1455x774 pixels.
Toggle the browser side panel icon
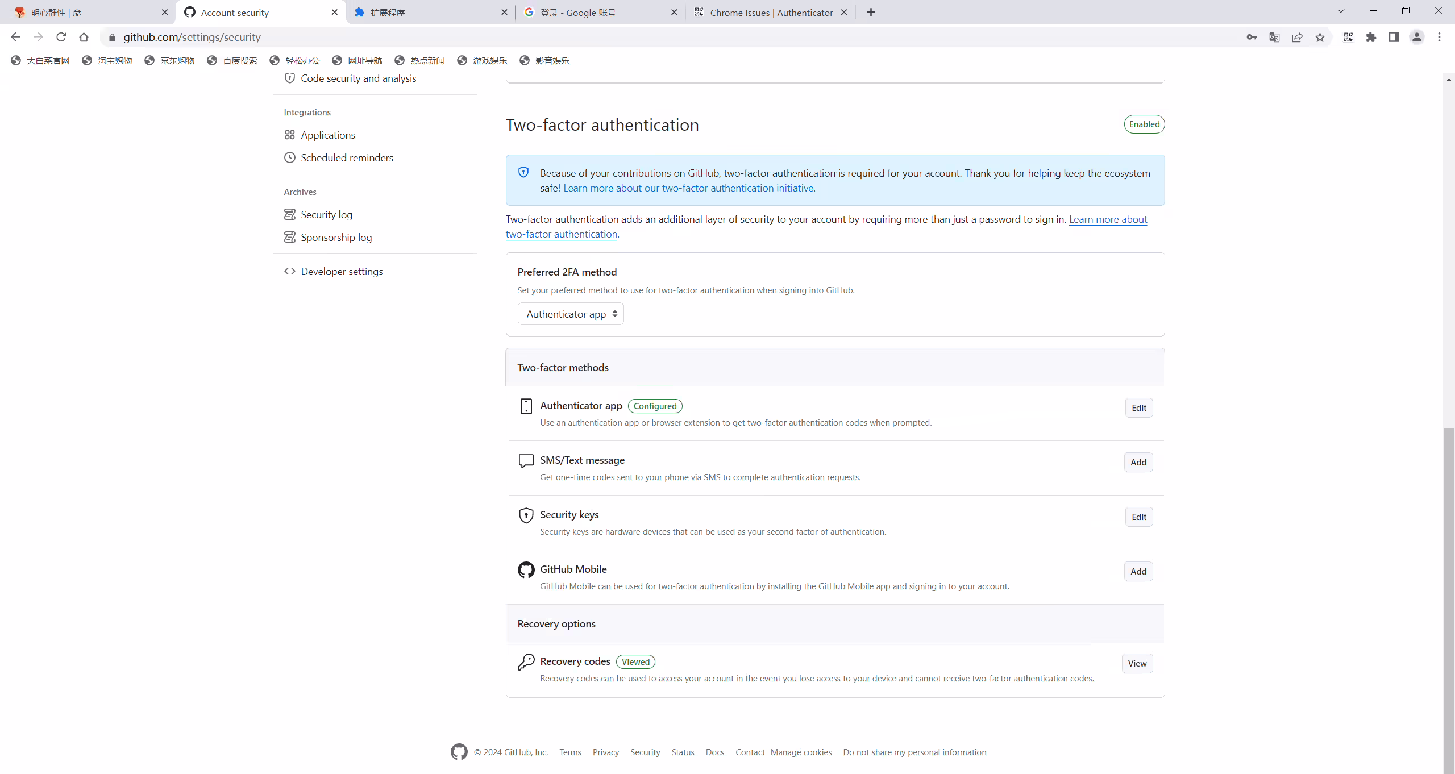click(1394, 37)
